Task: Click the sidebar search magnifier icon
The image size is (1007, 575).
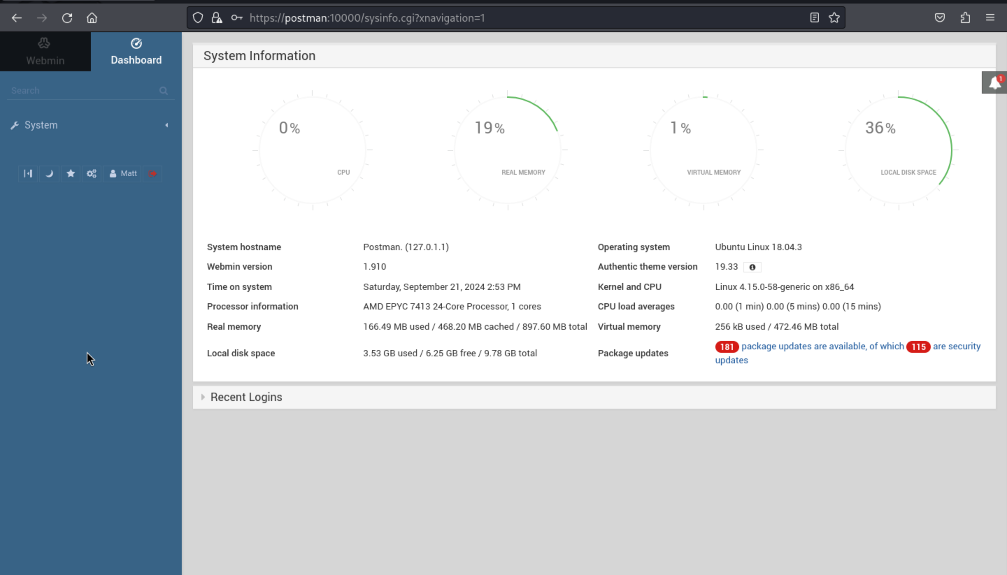Action: tap(163, 91)
